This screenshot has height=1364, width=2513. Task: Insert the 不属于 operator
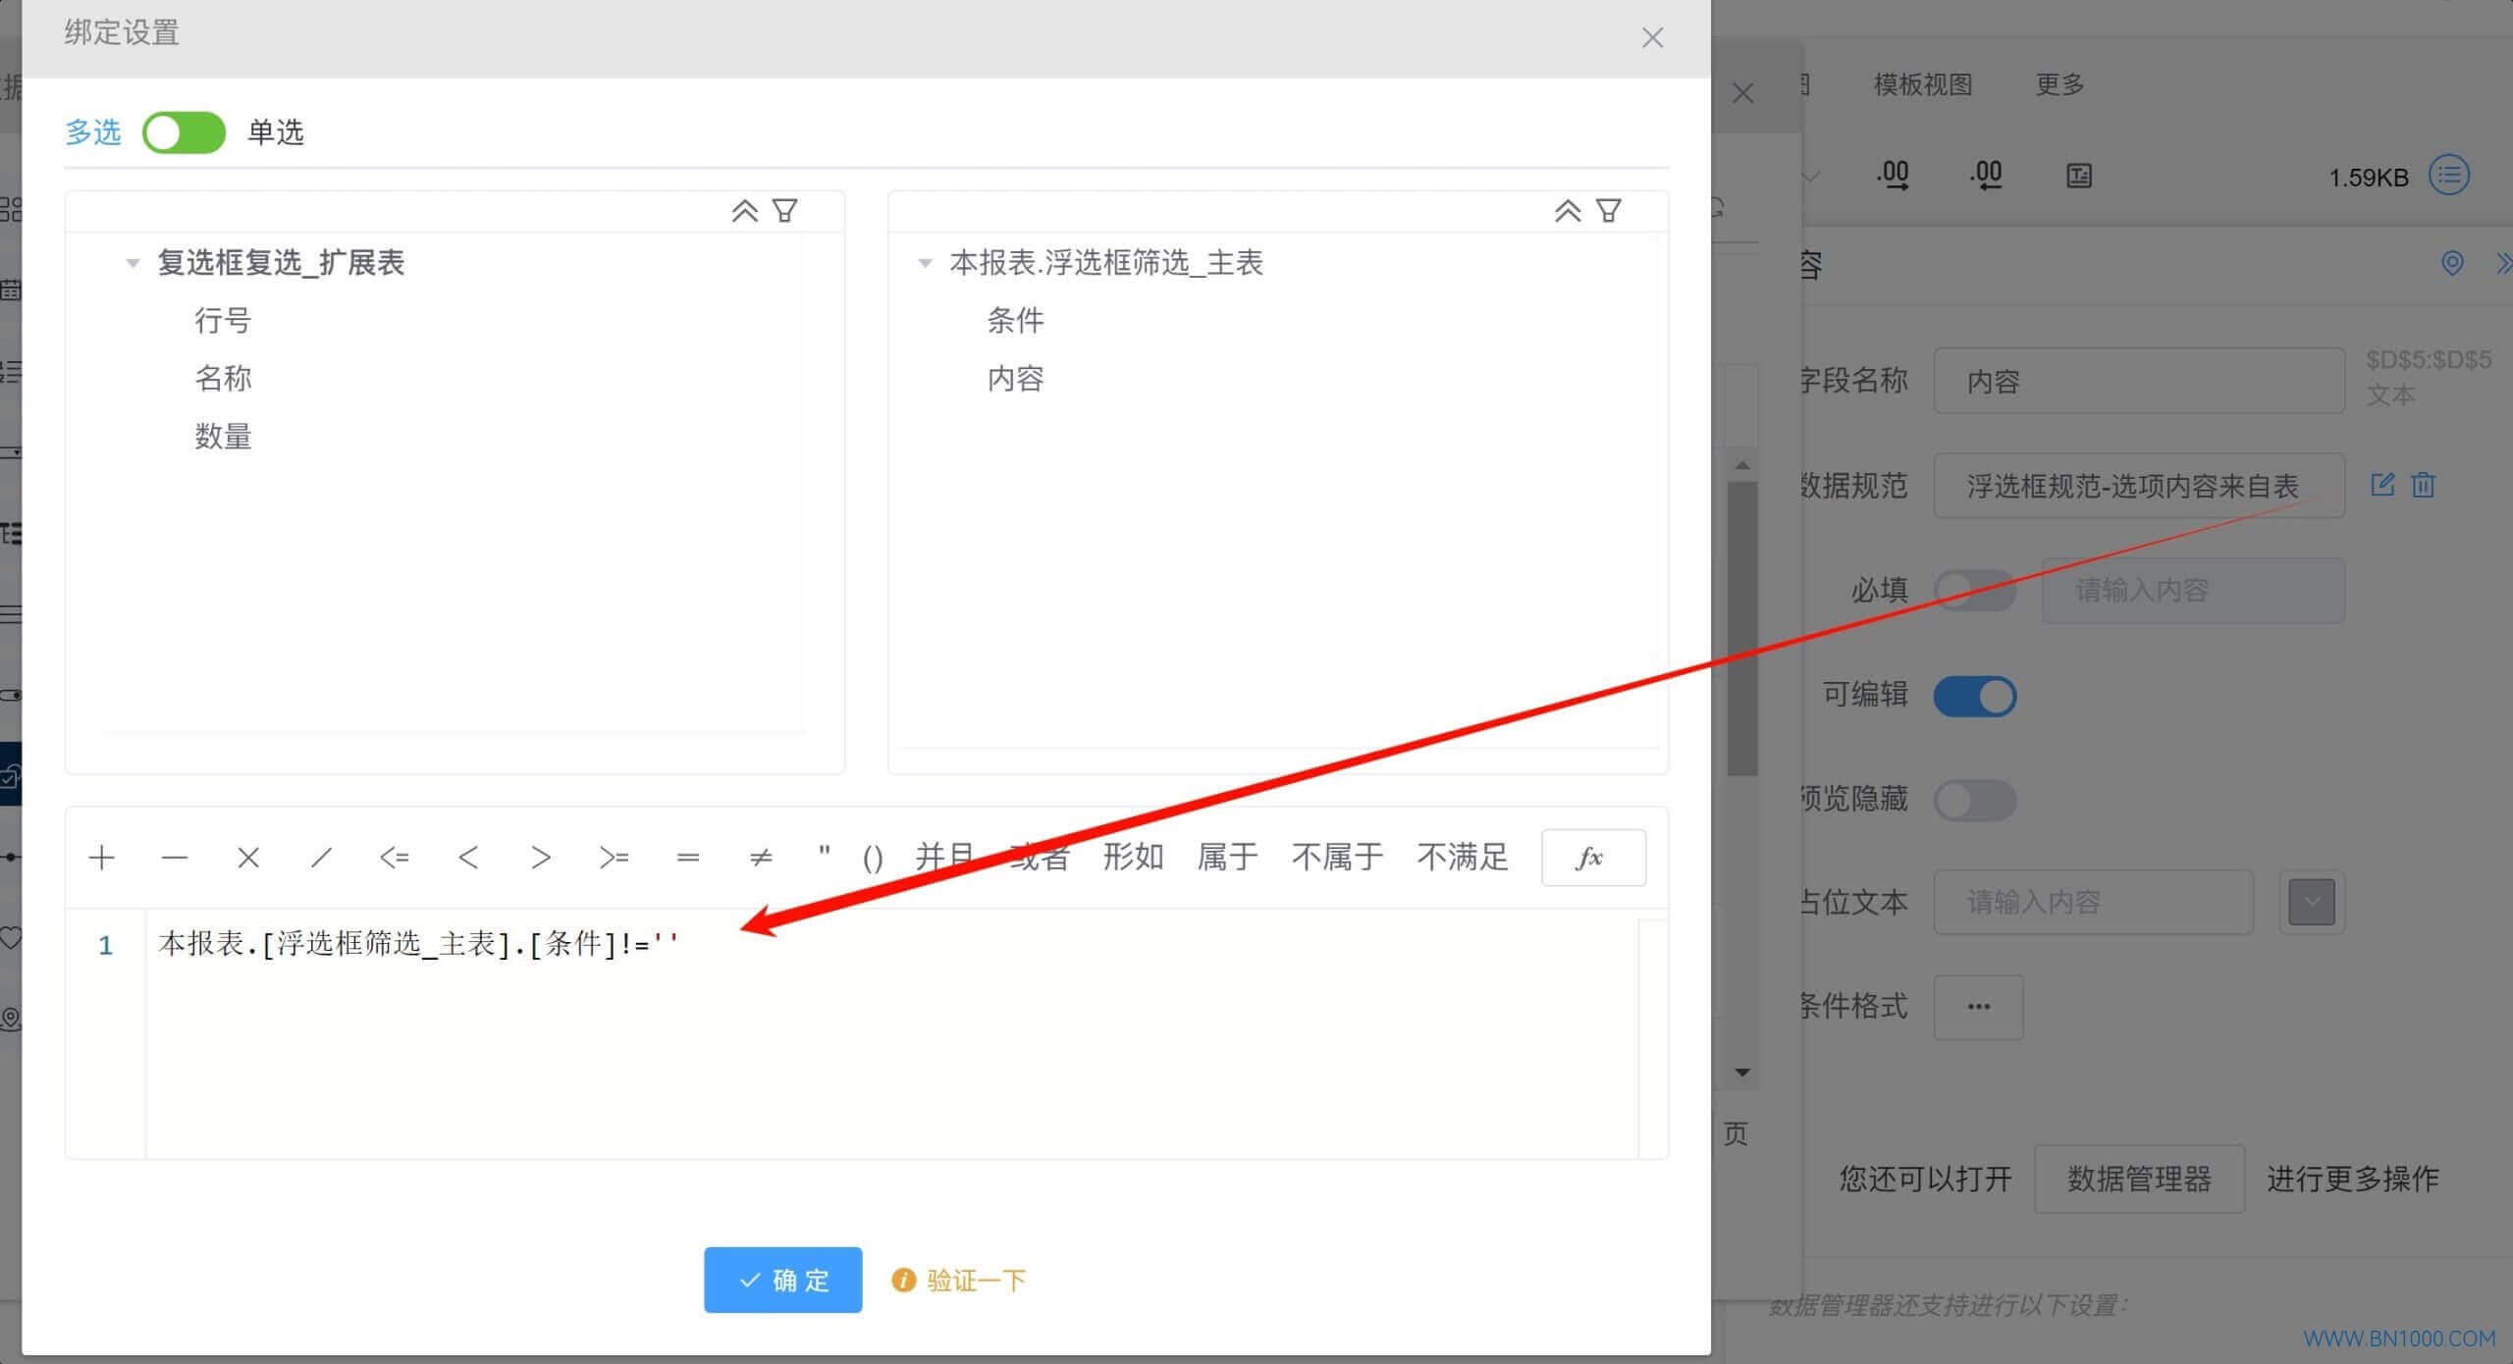[x=1337, y=857]
